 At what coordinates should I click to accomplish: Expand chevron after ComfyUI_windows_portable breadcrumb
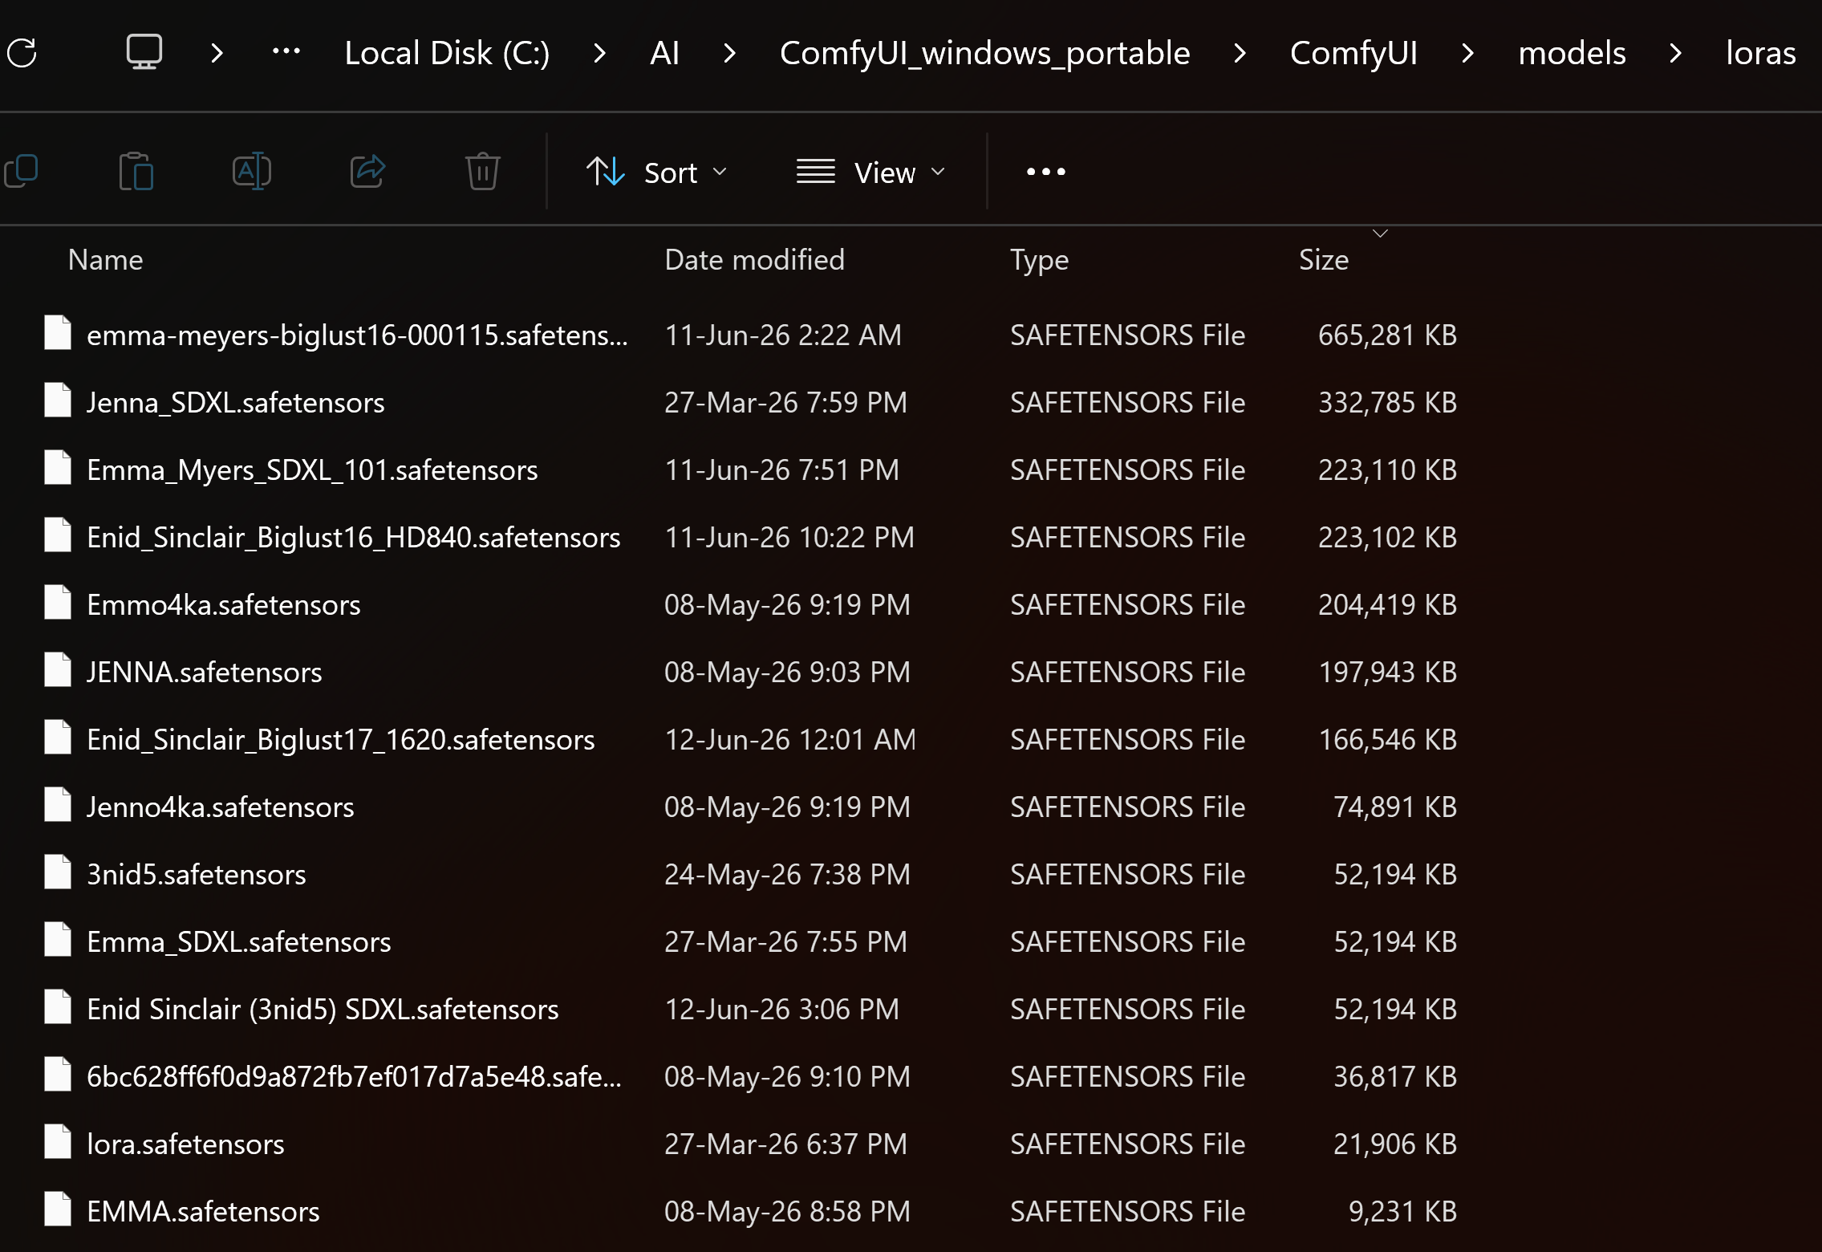tap(1240, 53)
